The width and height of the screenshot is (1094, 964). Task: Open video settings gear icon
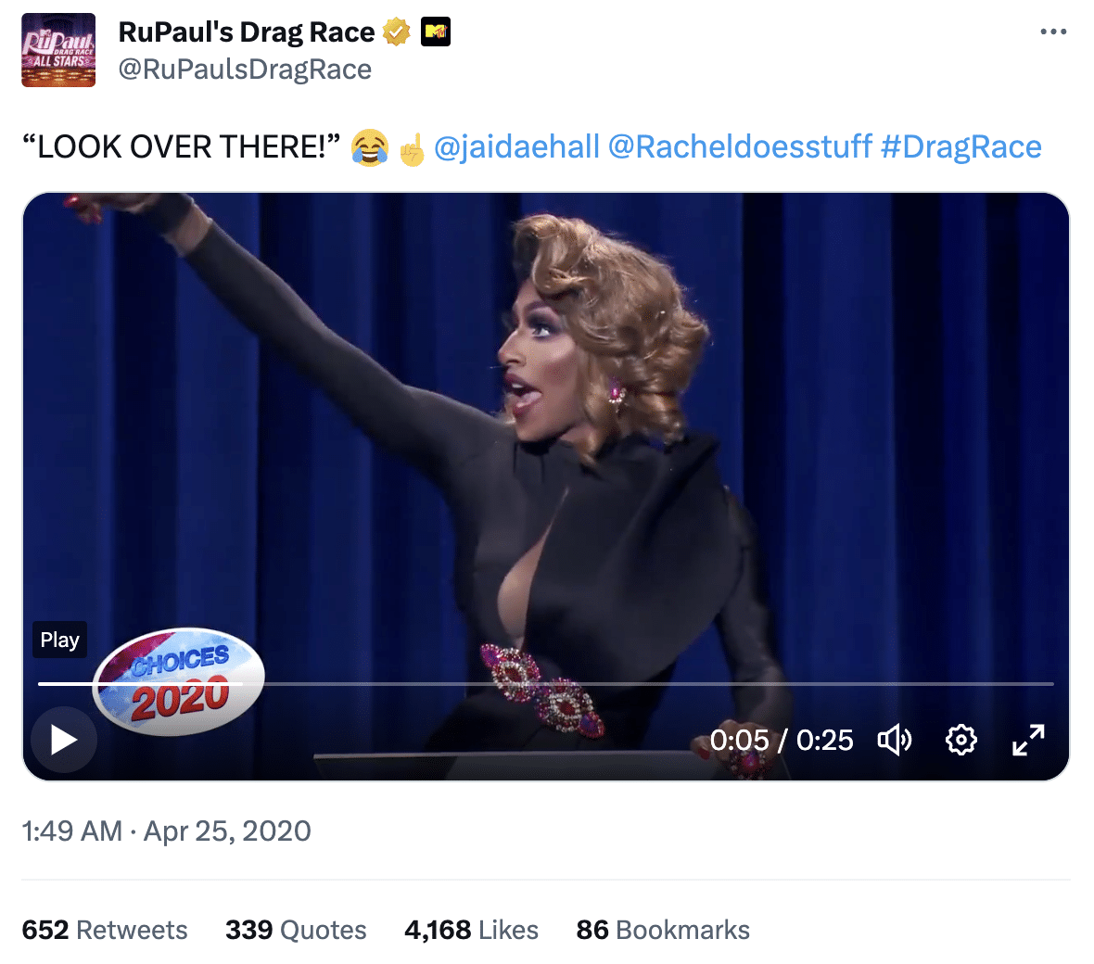point(961,740)
